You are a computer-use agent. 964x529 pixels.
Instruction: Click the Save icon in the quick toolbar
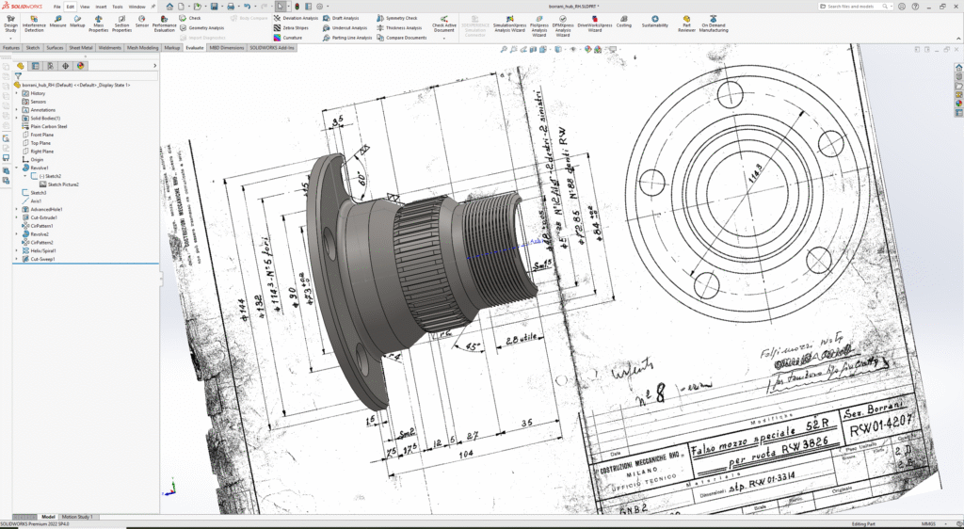coord(214,7)
